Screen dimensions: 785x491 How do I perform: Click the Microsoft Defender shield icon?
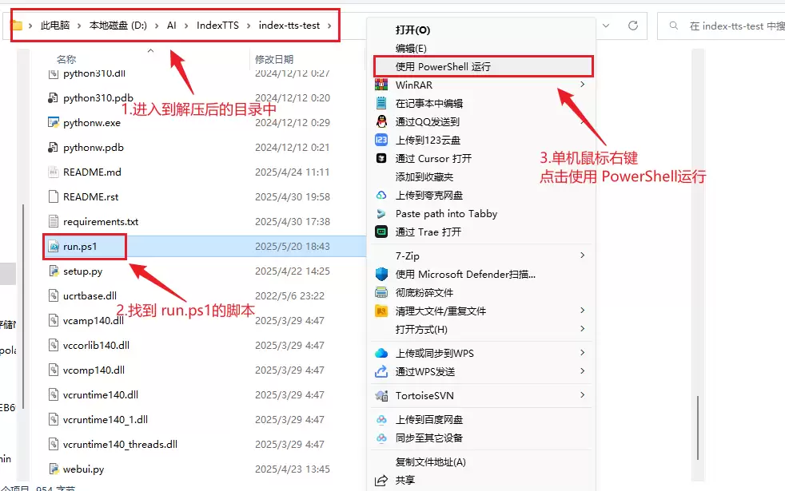[x=381, y=274]
